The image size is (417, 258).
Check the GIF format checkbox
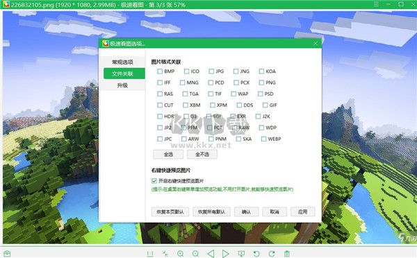tap(265, 105)
